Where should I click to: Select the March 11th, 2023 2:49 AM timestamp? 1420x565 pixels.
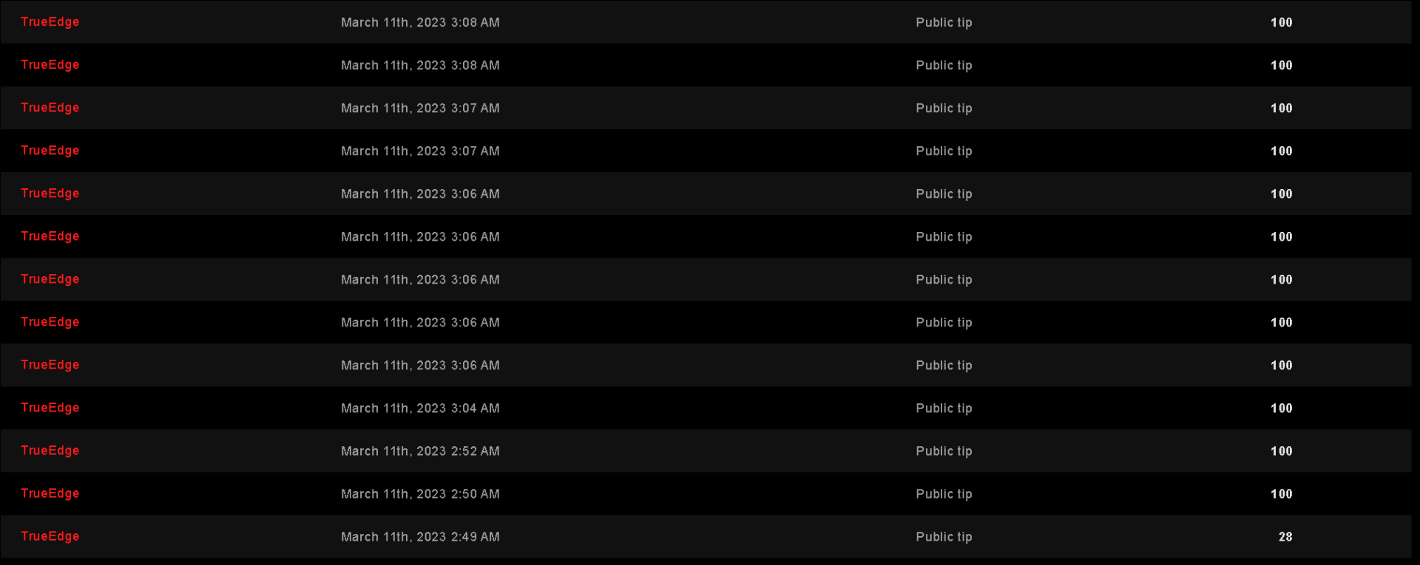click(x=420, y=537)
